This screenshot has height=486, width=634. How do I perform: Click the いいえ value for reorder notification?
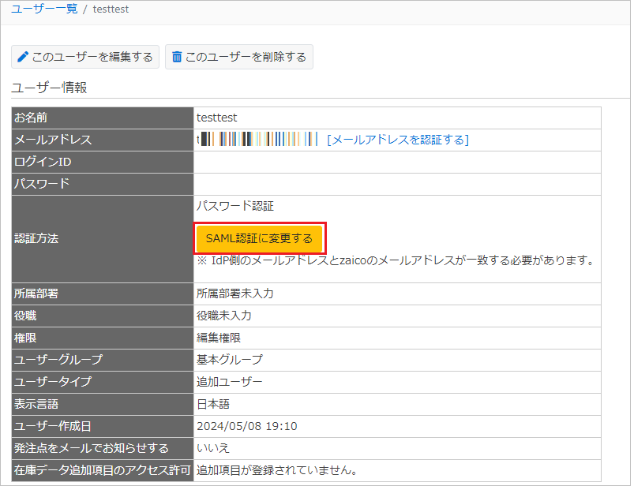pyautogui.click(x=213, y=448)
